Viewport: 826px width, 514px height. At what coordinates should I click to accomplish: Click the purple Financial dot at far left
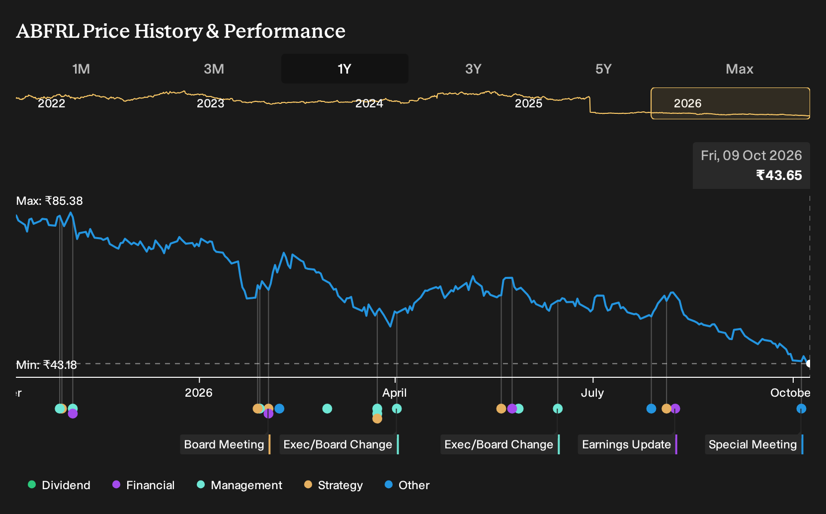[x=73, y=414]
